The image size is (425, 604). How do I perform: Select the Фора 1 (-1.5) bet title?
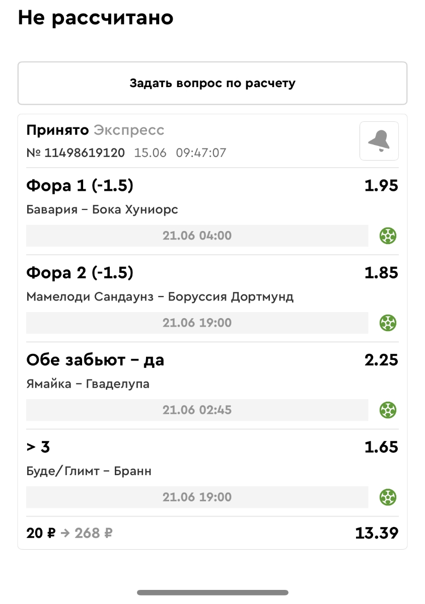point(80,186)
